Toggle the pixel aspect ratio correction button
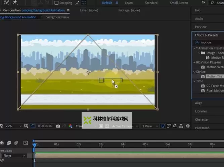The height and width of the screenshot is (167, 224). 163,126
